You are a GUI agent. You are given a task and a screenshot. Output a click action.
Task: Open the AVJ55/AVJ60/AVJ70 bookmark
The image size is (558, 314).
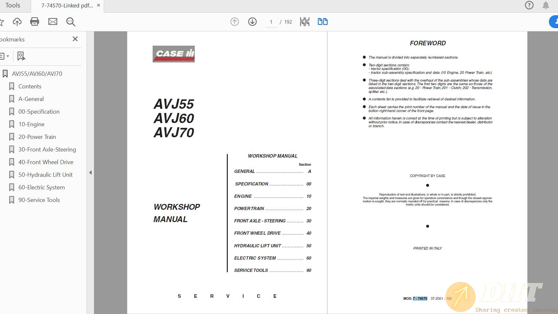tap(37, 74)
